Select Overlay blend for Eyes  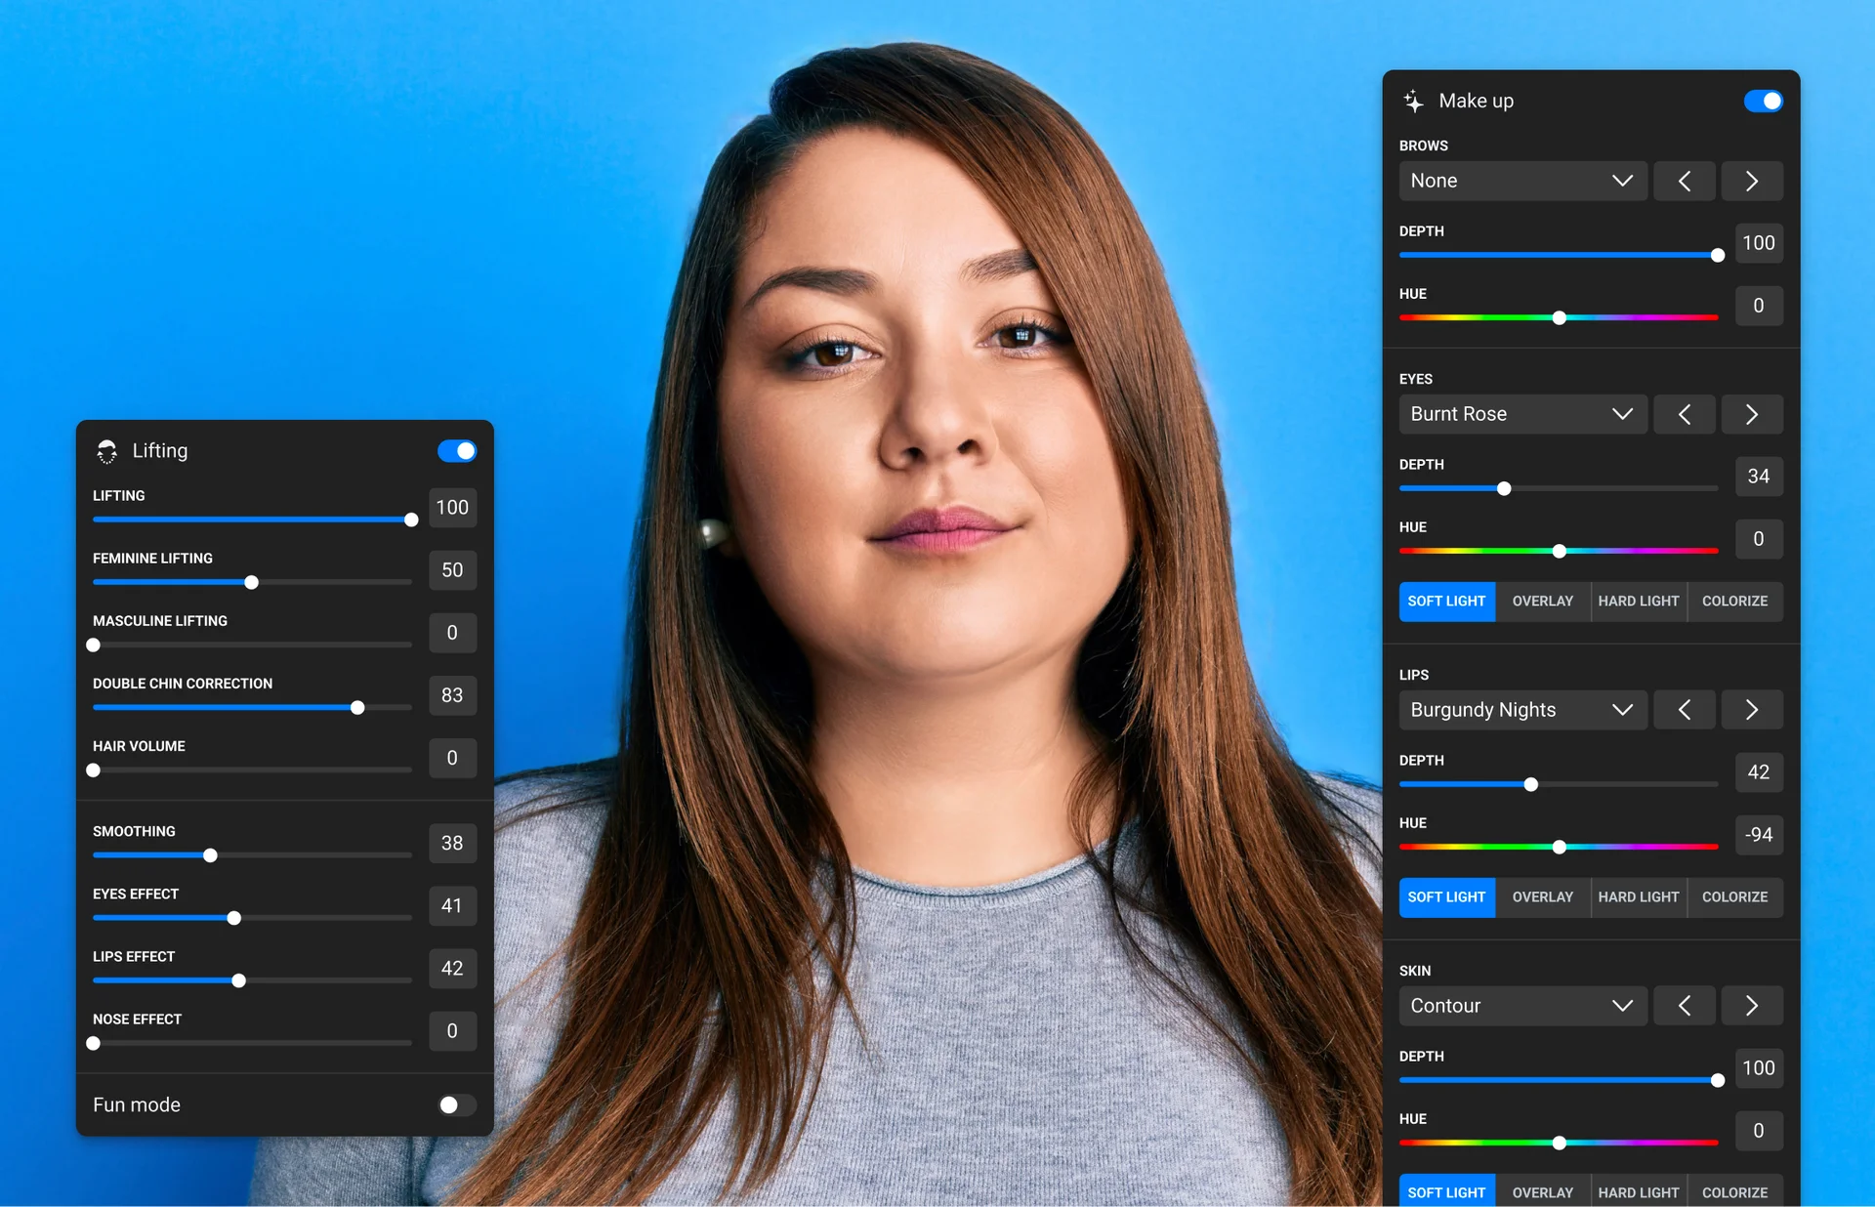coord(1543,602)
